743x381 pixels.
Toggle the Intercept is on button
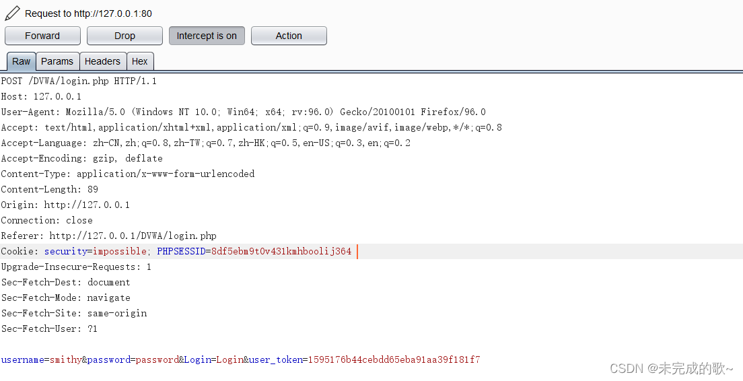point(207,36)
